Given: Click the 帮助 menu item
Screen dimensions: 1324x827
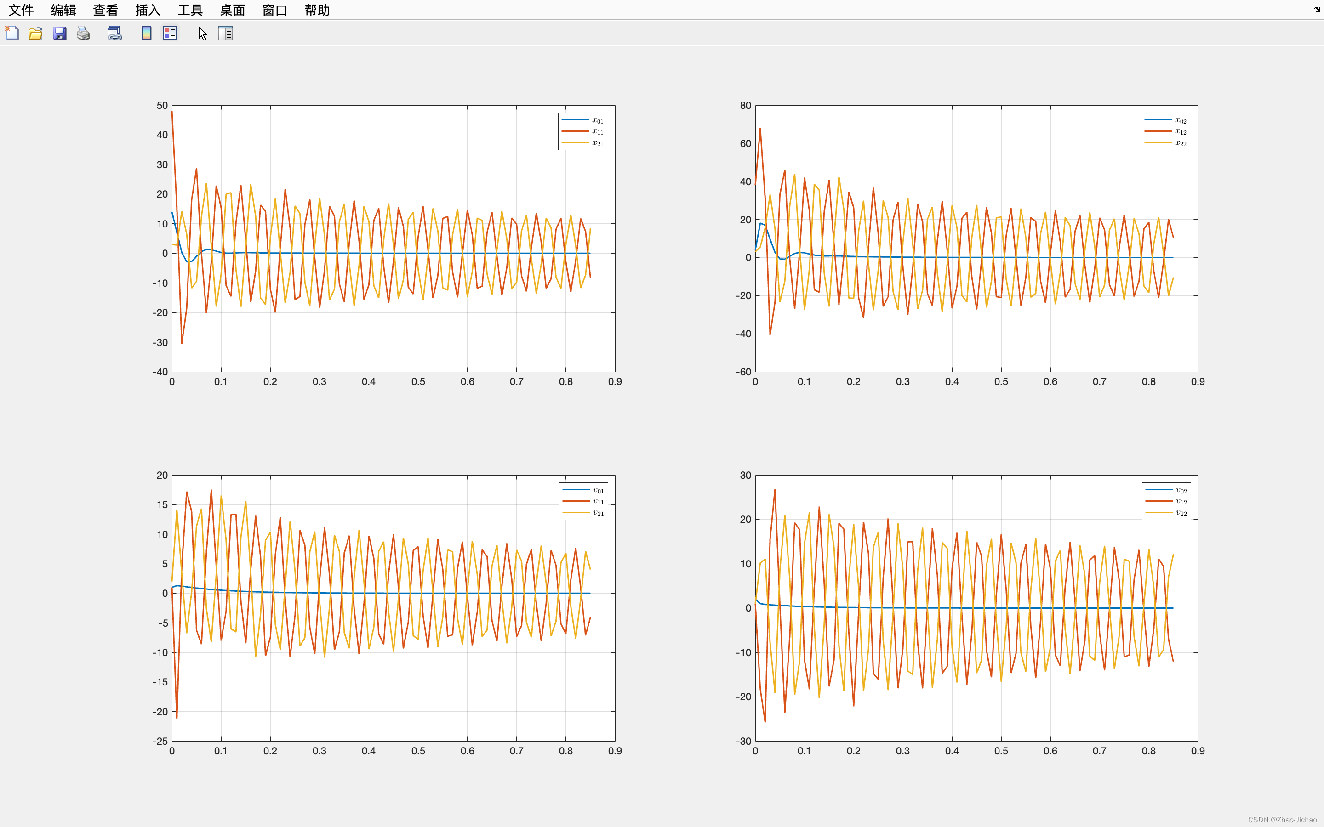Looking at the screenshot, I should coord(317,10).
